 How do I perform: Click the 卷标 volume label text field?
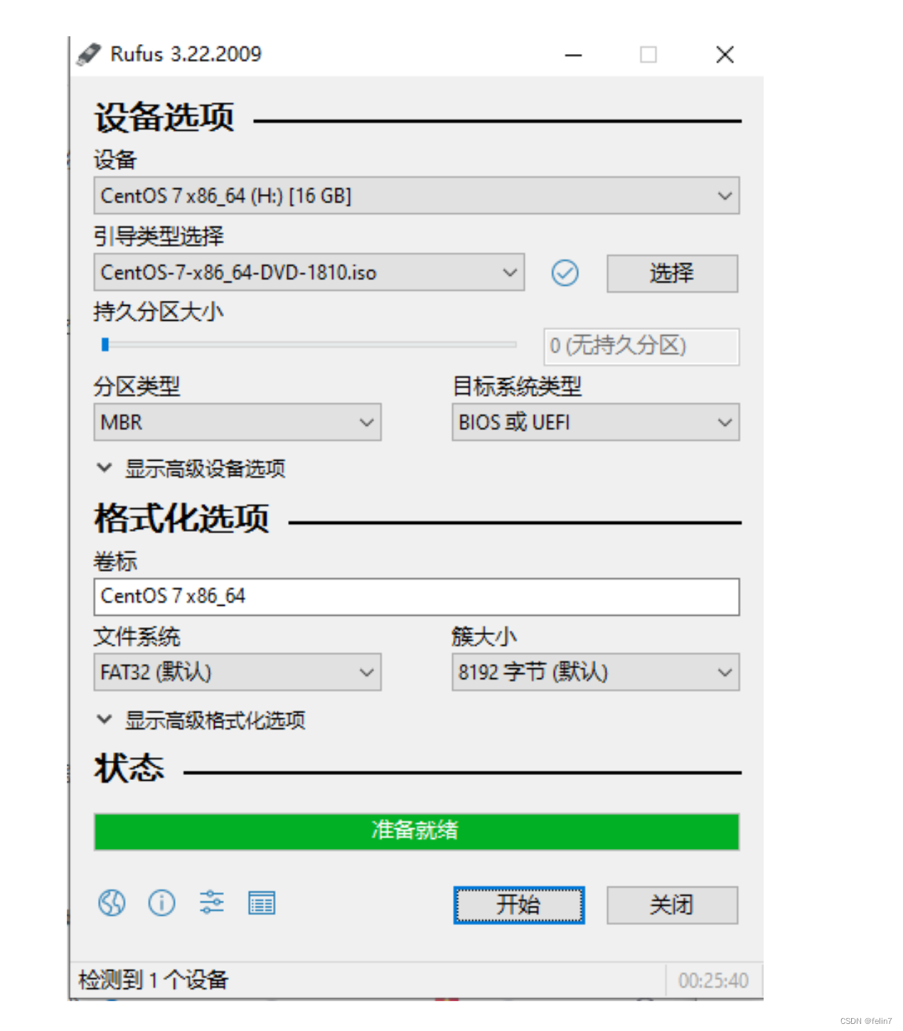417,597
